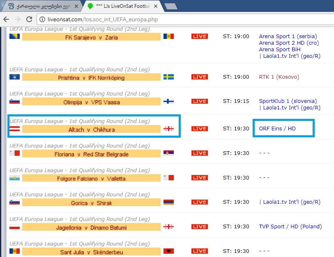Click LIVE badge for Folgore Falciano v Valletta
Image resolution: width=334 pixels, height=257 pixels.
[200, 178]
